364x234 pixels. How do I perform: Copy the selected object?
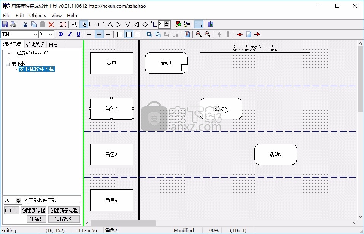pyautogui.click(x=34, y=24)
